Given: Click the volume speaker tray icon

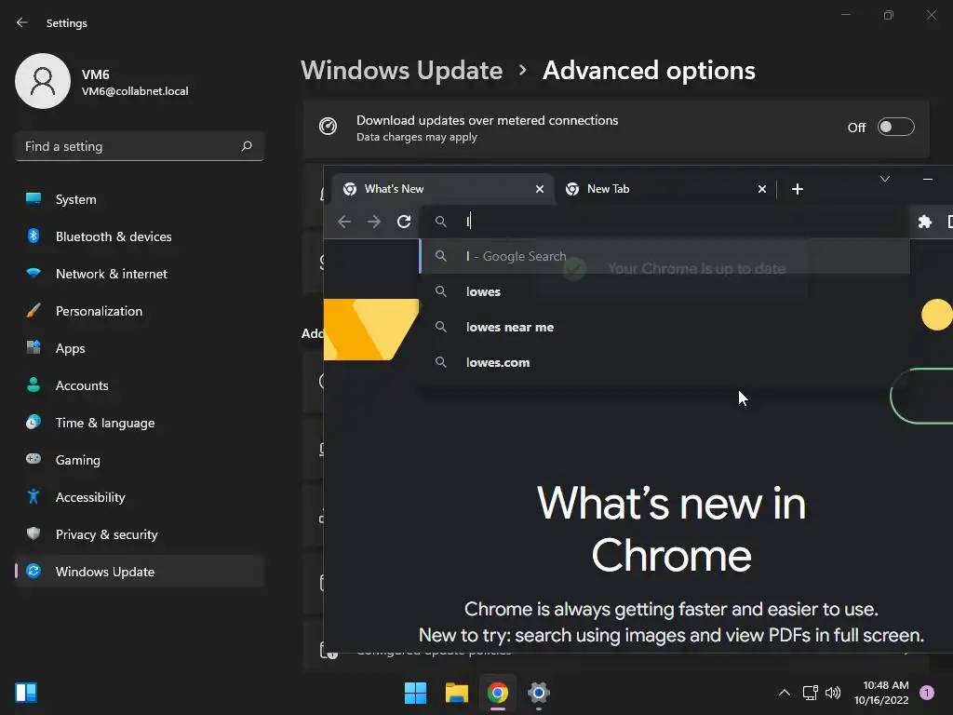Looking at the screenshot, I should pyautogui.click(x=833, y=693).
